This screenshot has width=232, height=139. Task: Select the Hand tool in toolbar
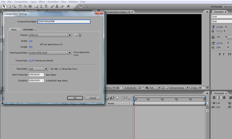pos(9,6)
